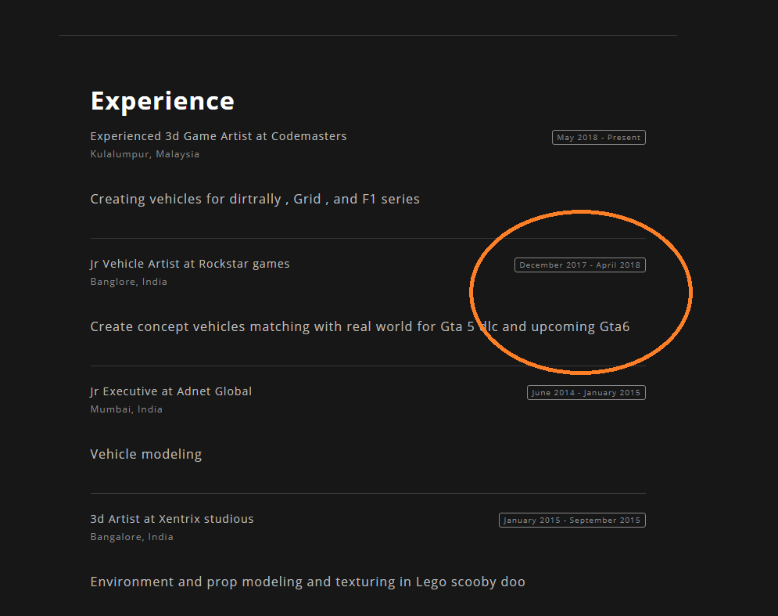The width and height of the screenshot is (778, 616).
Task: Click the 'December 2017 - April 2018' date badge
Action: coord(579,265)
